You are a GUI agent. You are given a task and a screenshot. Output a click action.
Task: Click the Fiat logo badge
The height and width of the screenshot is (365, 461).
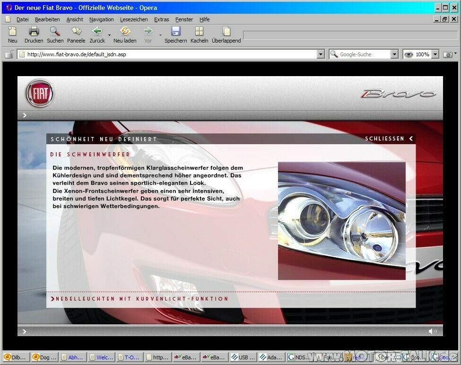click(x=40, y=94)
